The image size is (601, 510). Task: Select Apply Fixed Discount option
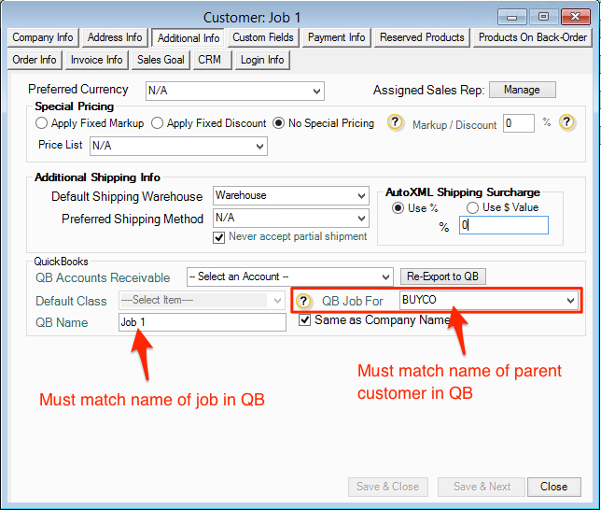157,123
